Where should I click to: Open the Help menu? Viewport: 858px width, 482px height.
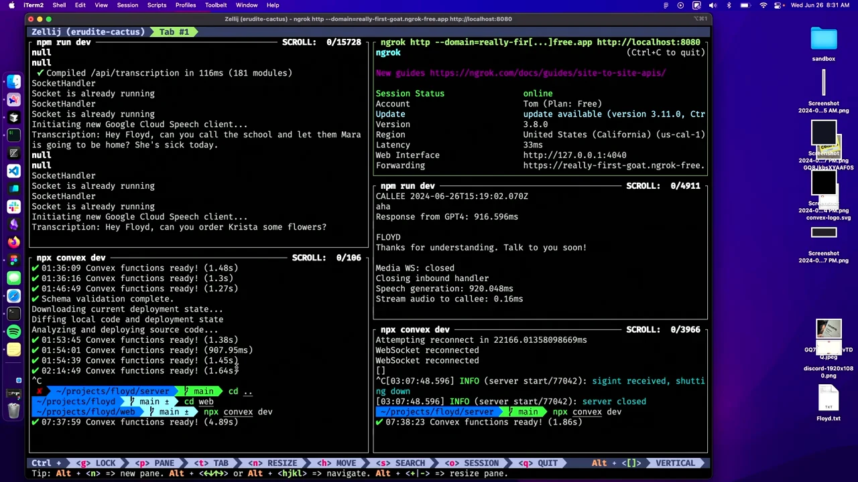coord(273,5)
